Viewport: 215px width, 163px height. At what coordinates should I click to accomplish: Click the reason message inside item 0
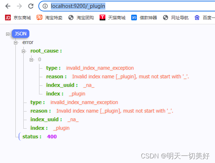pos(130,77)
